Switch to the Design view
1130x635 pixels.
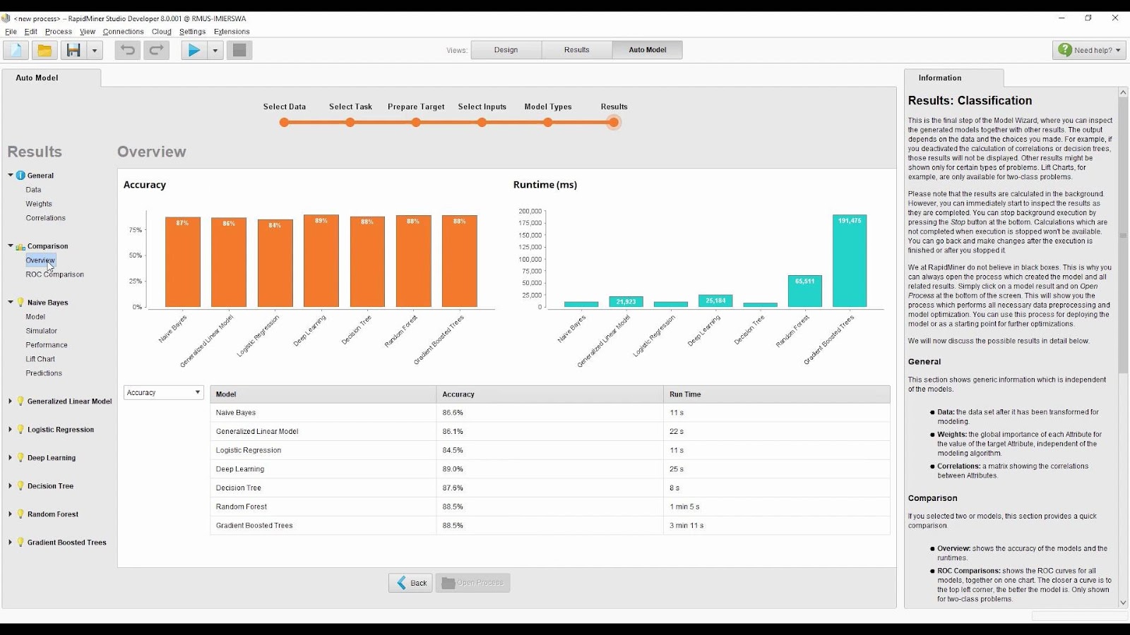coord(506,49)
